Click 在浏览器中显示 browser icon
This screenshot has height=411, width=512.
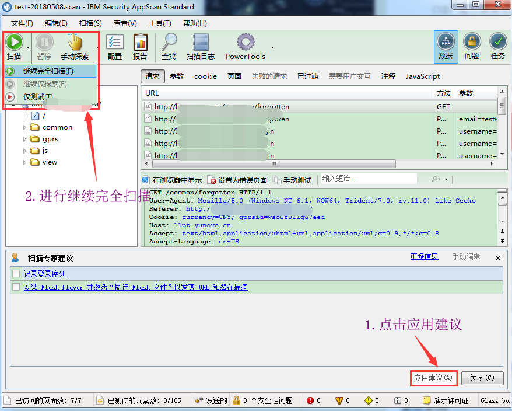click(x=145, y=180)
